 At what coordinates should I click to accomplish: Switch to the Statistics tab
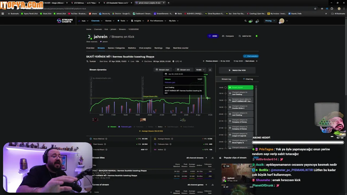132,48
